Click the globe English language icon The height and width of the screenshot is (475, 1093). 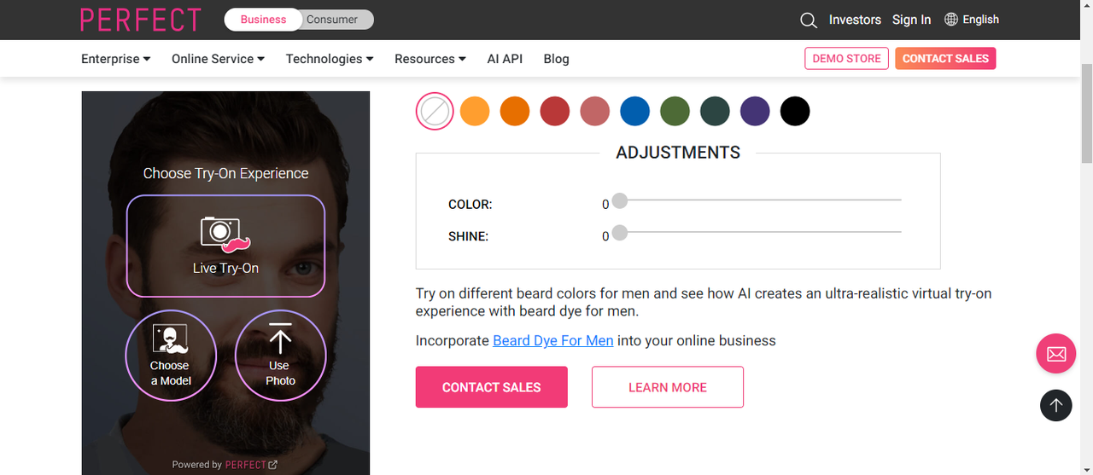tap(951, 20)
